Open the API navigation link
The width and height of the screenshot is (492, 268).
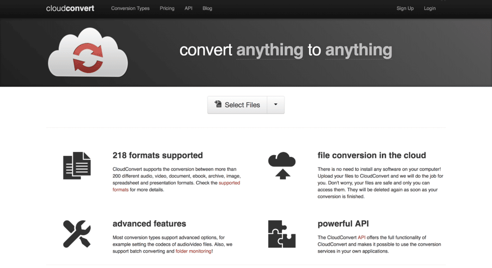pos(188,9)
